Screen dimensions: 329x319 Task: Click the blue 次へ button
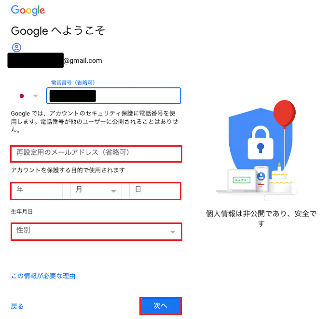161,306
